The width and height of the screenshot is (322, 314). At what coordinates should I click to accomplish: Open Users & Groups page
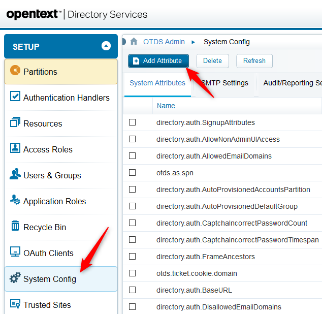pos(61,175)
